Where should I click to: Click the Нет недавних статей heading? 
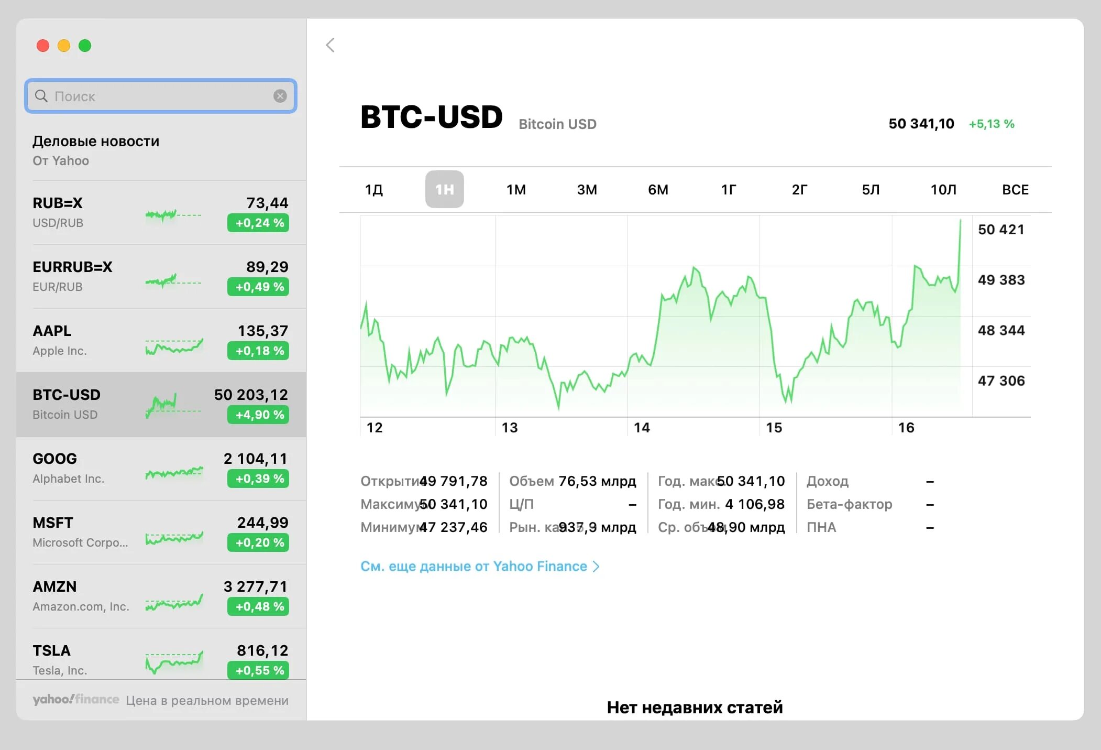pyautogui.click(x=695, y=708)
